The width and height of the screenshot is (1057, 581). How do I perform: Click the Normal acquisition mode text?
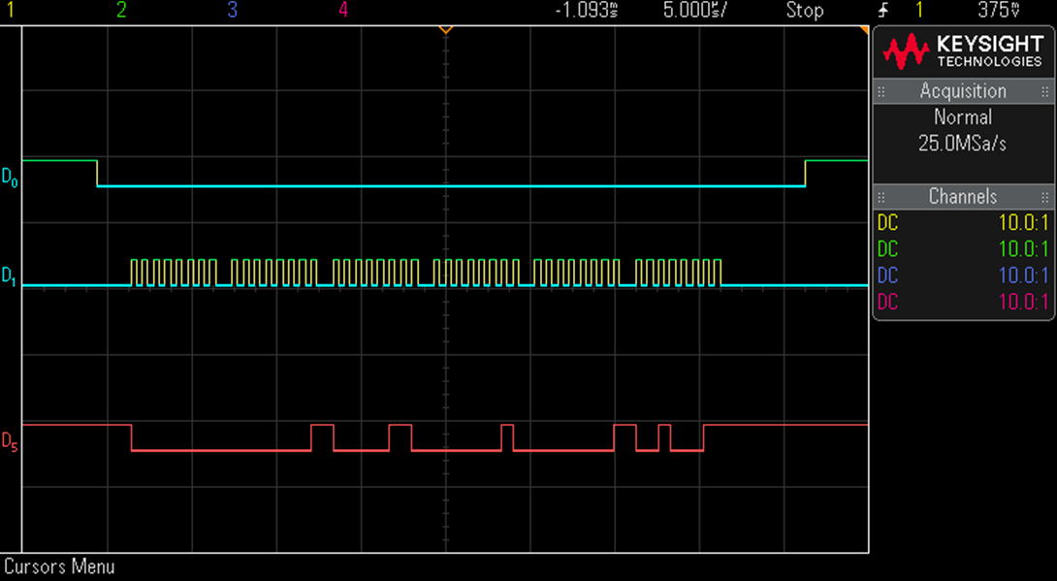[x=963, y=117]
